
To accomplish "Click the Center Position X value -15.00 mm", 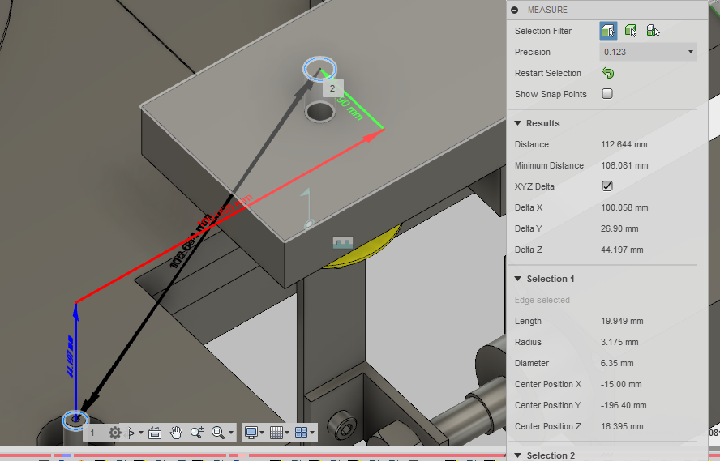I will tap(621, 384).
